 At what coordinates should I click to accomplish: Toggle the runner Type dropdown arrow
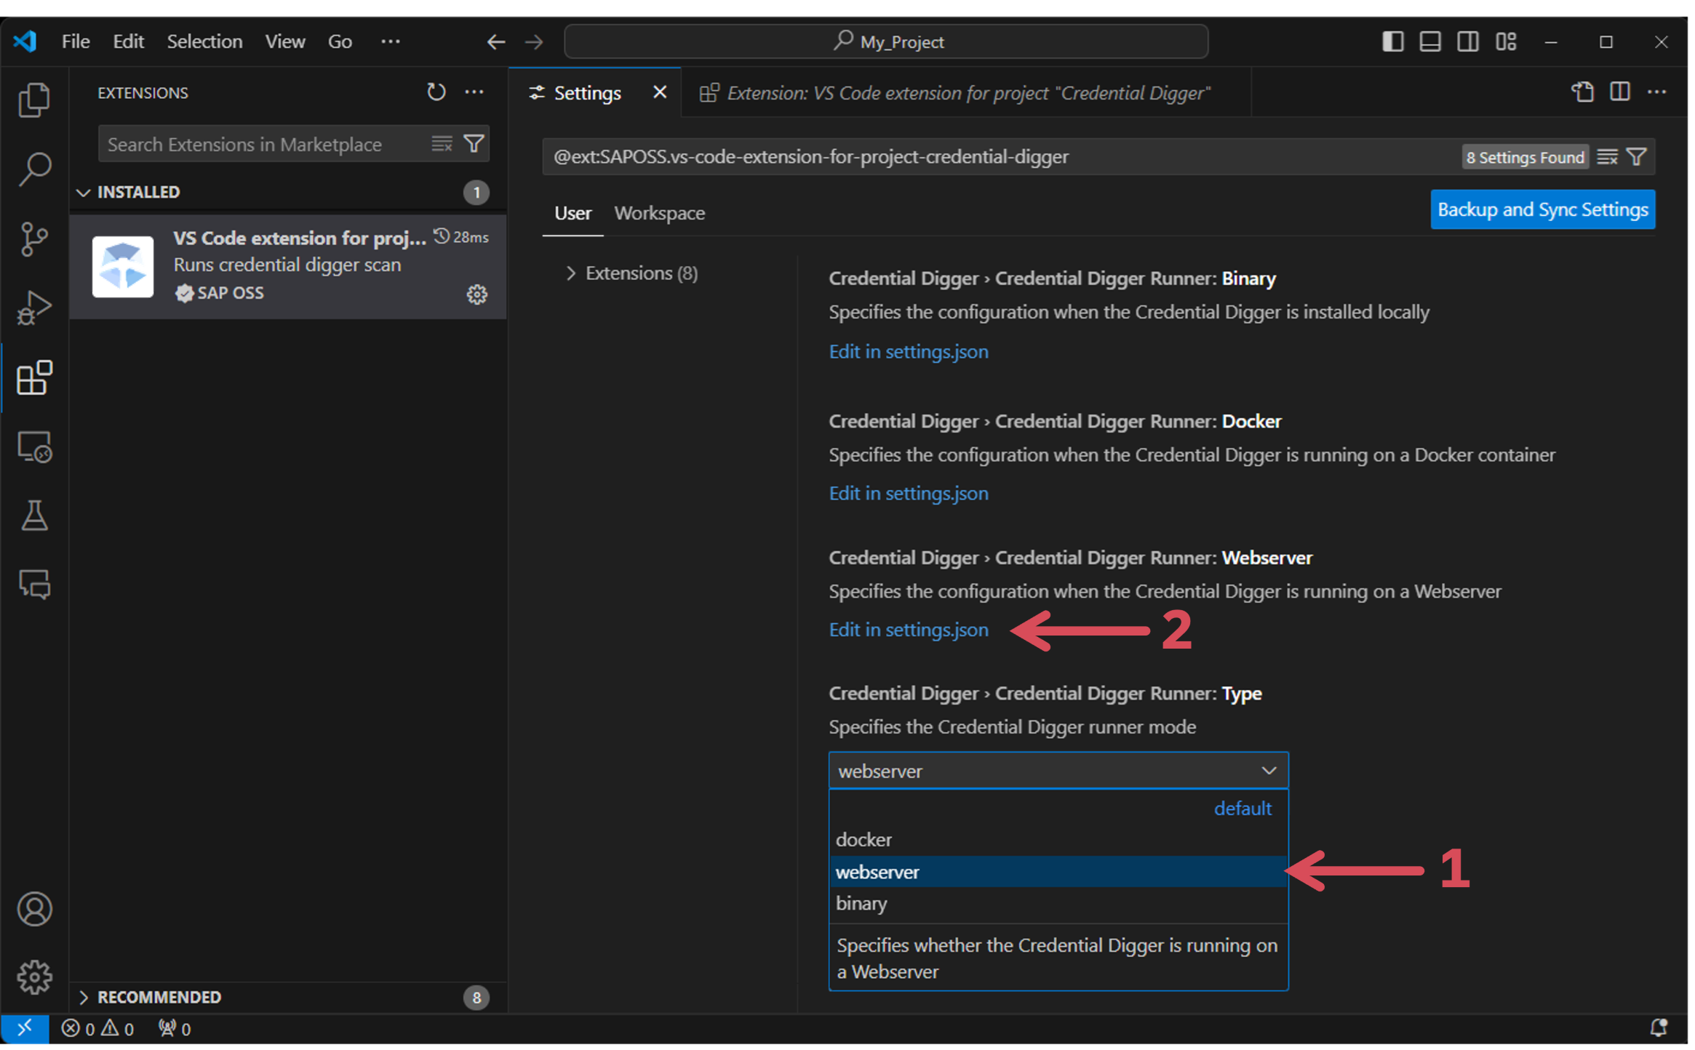click(1269, 770)
